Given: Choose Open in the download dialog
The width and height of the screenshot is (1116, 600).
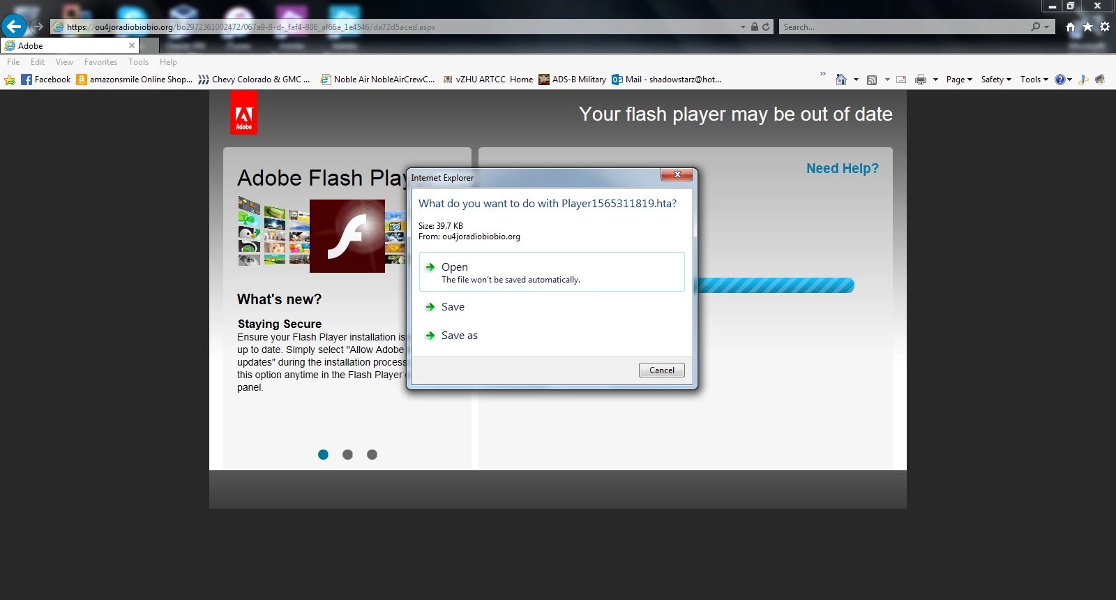Looking at the screenshot, I should [x=552, y=272].
